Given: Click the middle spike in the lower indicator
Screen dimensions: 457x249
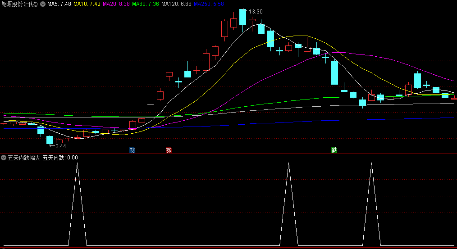Looking at the screenshot, I should pyautogui.click(x=288, y=204).
